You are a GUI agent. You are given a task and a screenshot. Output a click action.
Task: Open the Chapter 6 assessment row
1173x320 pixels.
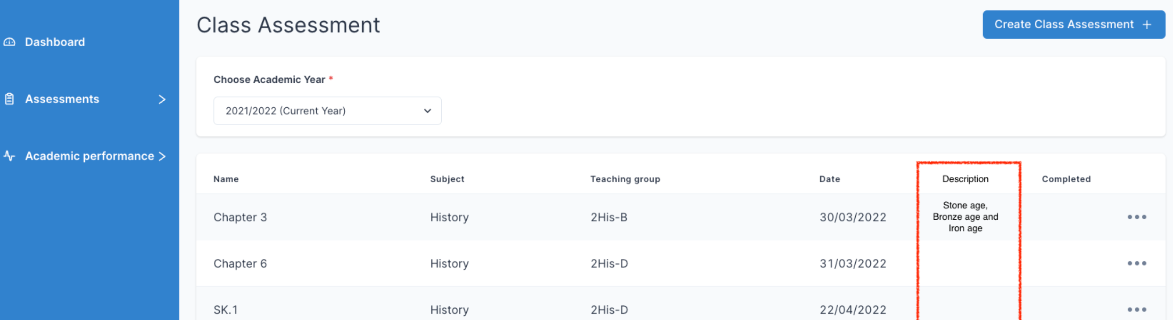click(681, 263)
